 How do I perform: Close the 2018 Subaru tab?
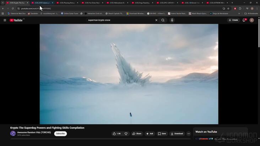click(53, 3)
